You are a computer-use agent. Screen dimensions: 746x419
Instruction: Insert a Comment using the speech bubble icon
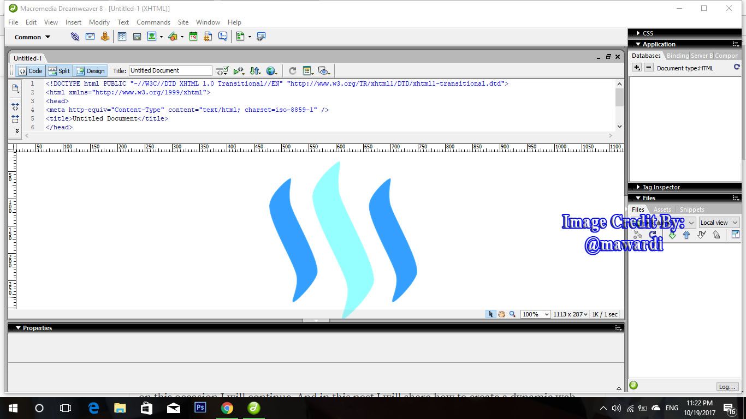223,37
